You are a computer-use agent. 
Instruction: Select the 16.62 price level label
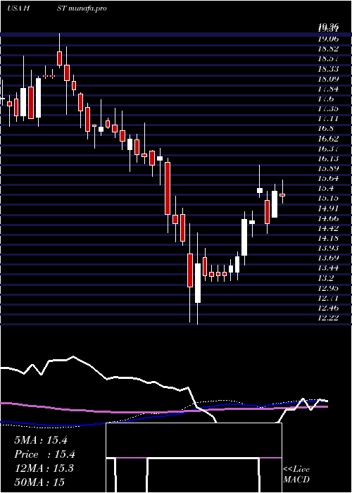[x=328, y=139]
